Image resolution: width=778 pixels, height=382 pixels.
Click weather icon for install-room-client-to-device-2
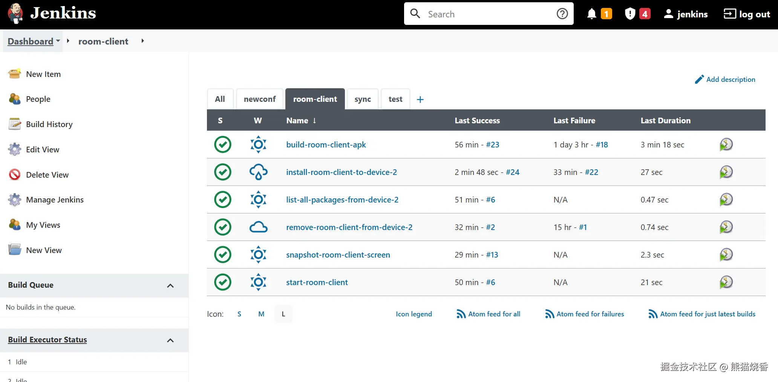[x=259, y=172]
